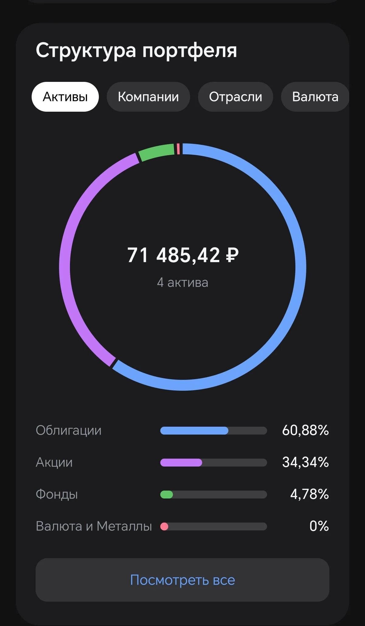Tap the 60,88% value
The height and width of the screenshot is (626, 365).
pyautogui.click(x=305, y=430)
